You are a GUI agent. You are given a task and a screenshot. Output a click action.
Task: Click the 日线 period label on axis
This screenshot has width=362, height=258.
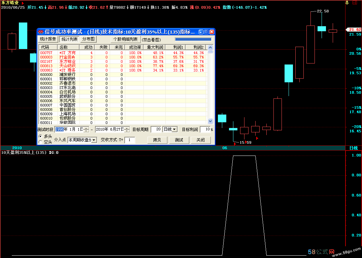coord(354,148)
